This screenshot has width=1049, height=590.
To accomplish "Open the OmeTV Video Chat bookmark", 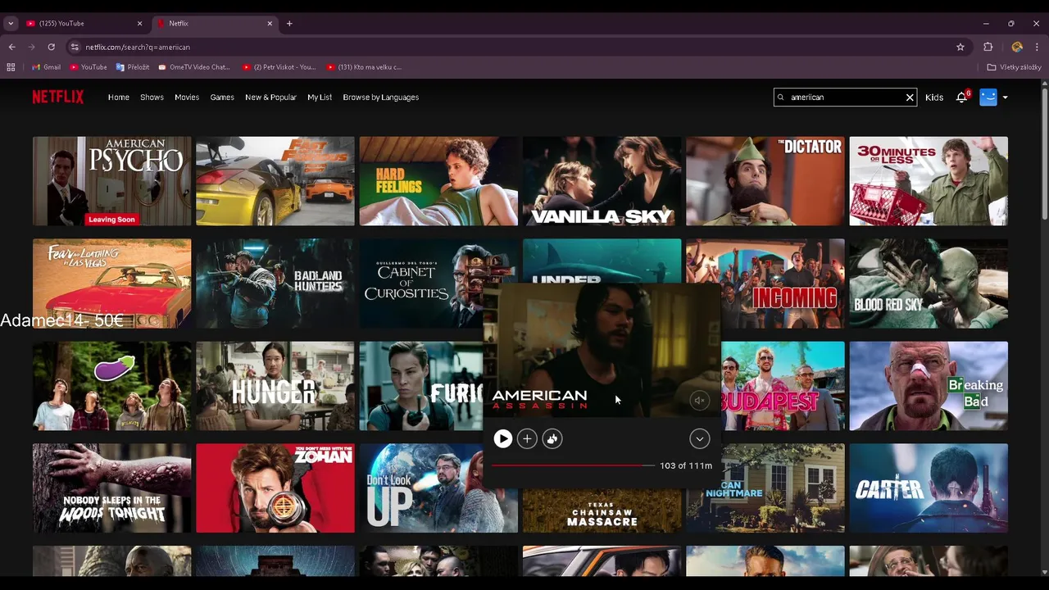I will tap(194, 67).
